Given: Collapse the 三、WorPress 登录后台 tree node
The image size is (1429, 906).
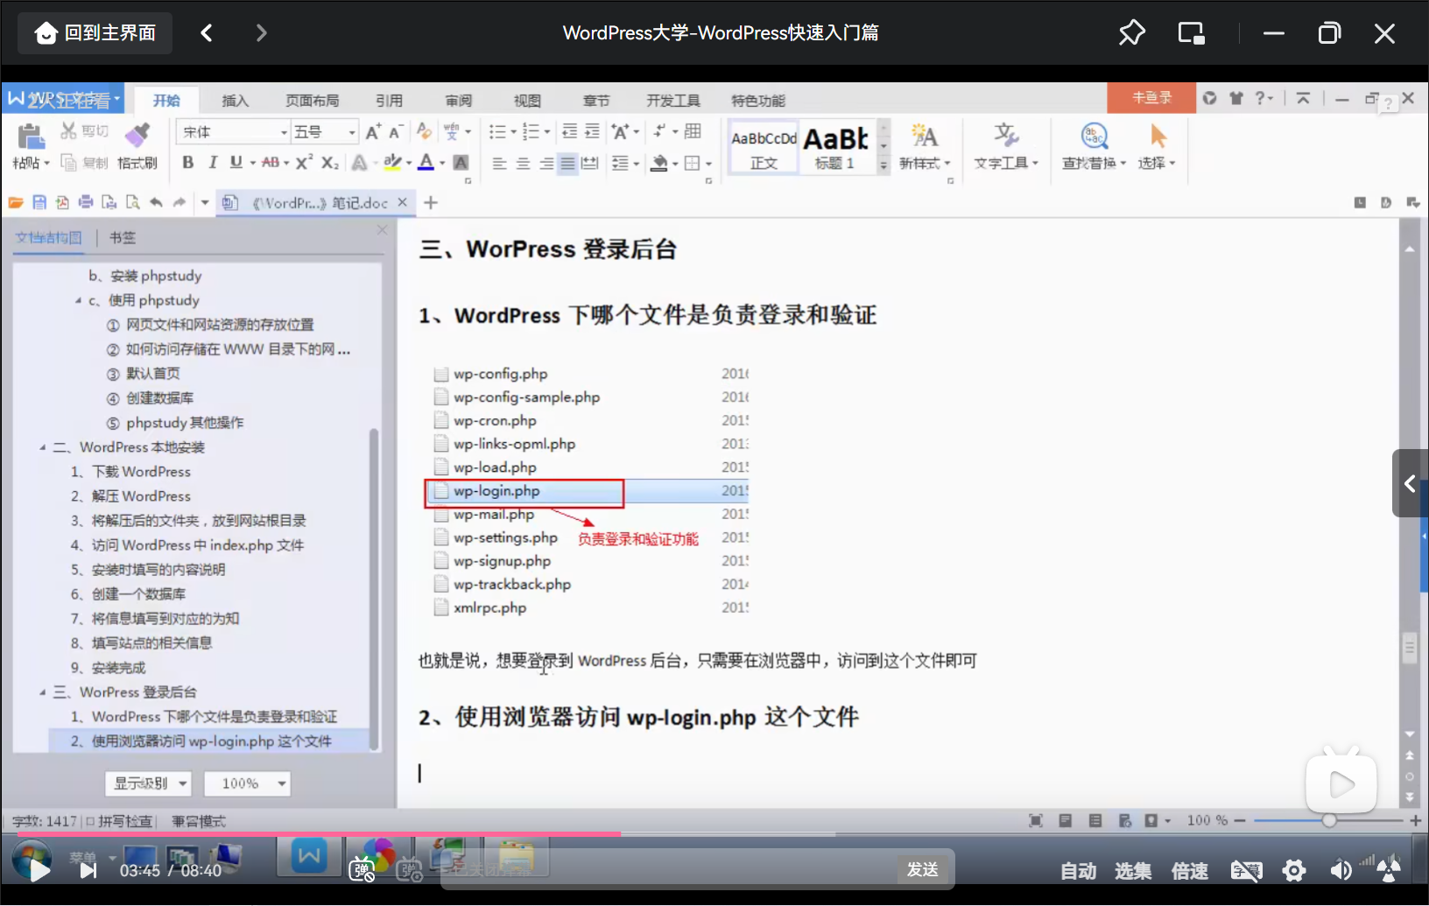Looking at the screenshot, I should tap(42, 692).
